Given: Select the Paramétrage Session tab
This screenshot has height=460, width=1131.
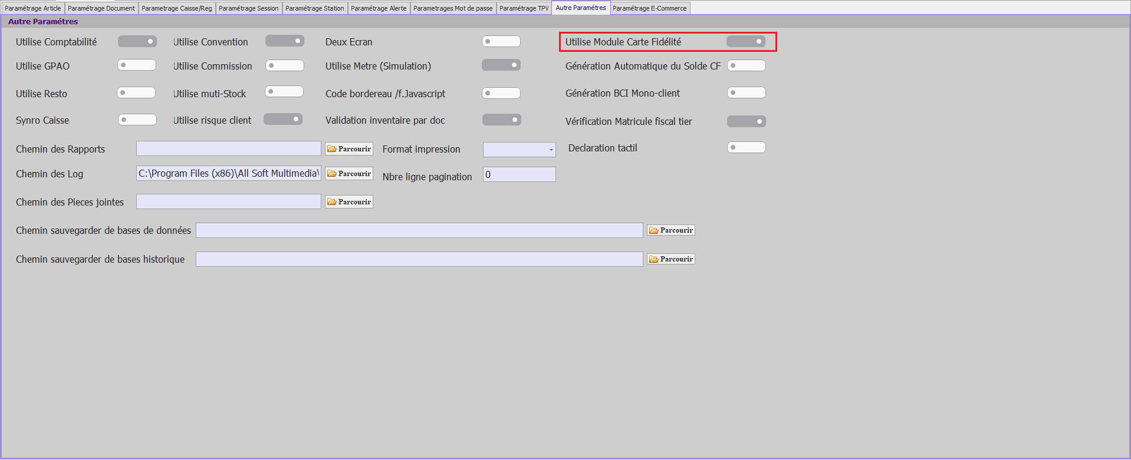Looking at the screenshot, I should [249, 8].
